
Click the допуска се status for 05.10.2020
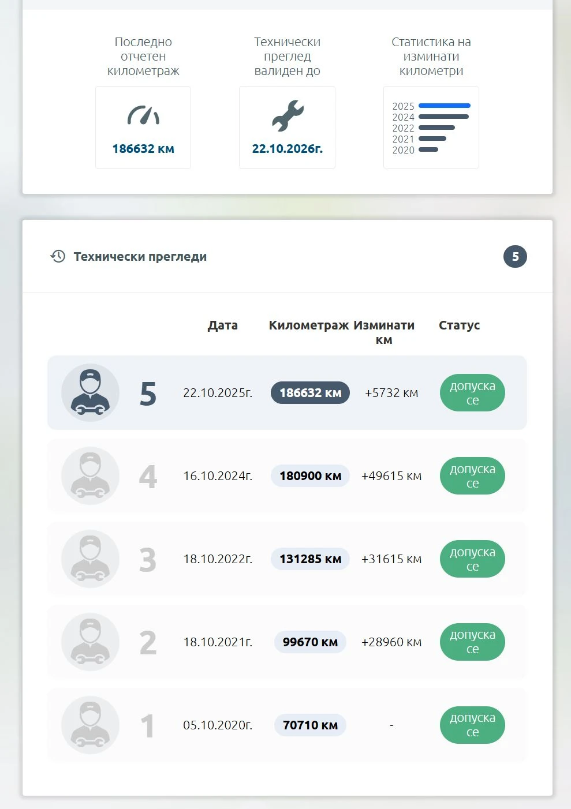click(x=472, y=725)
